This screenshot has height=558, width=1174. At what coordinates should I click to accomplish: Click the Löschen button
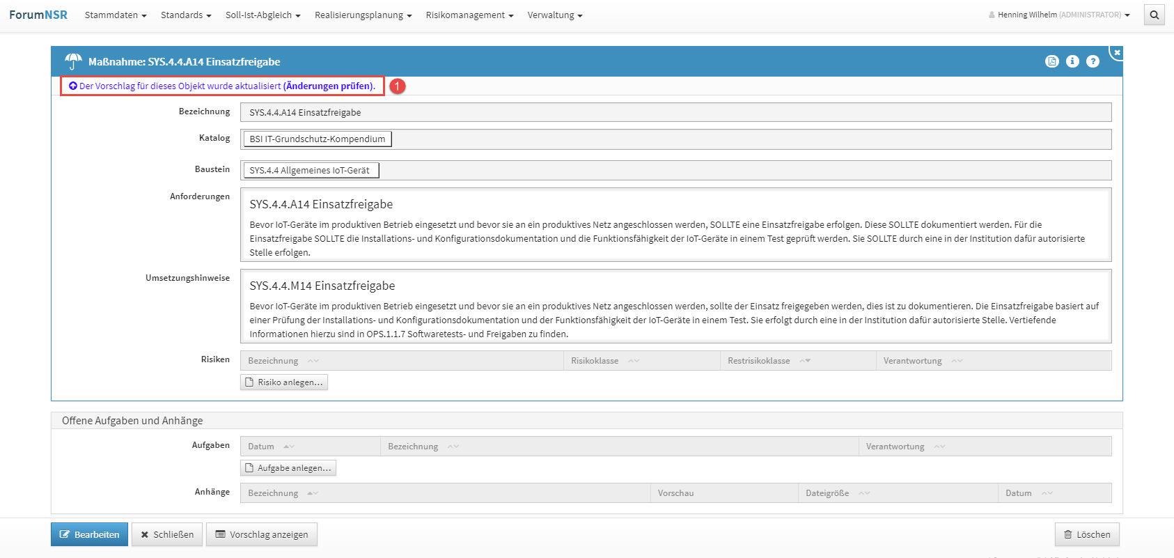pos(1086,534)
